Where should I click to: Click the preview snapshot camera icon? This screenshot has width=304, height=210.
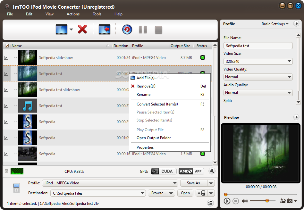[290, 201]
